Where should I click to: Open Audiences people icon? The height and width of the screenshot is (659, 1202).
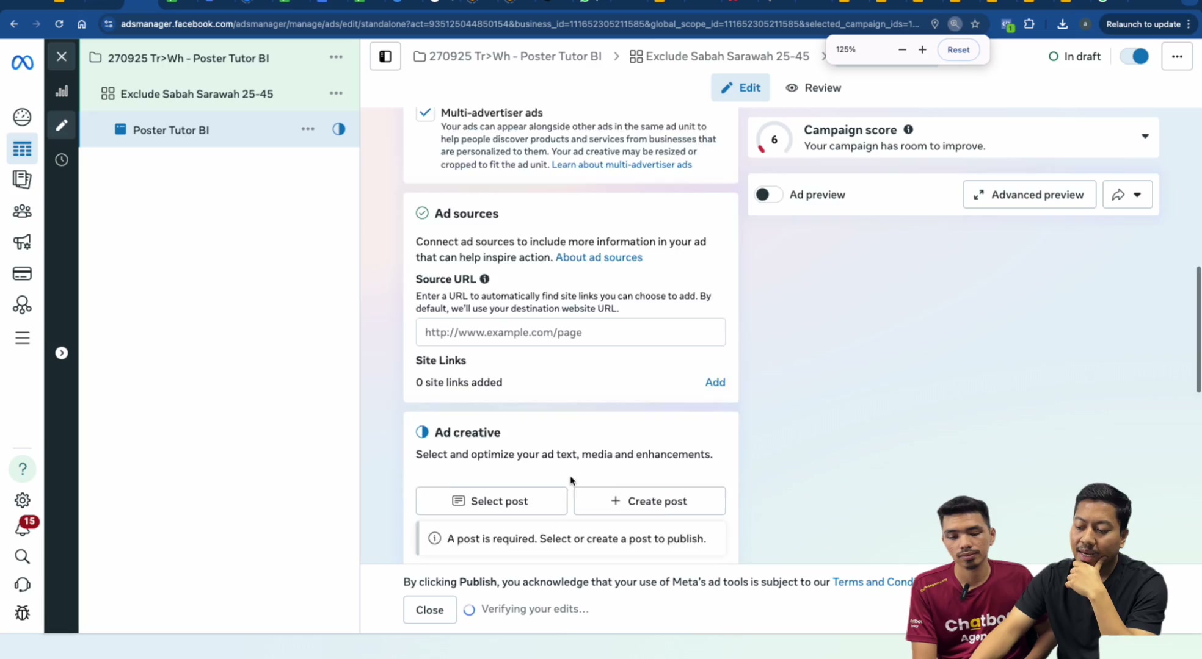point(22,211)
